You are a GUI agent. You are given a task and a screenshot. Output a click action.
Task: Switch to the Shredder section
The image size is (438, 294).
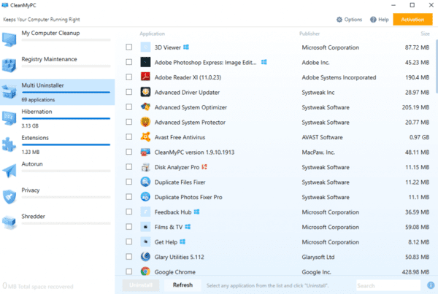coord(57,223)
